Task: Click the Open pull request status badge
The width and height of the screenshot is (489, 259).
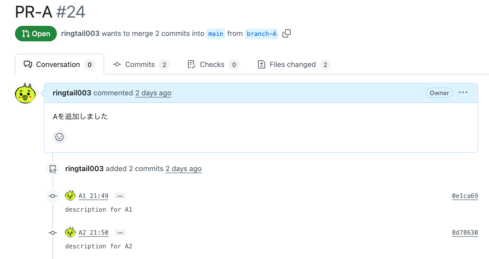Action: click(x=36, y=34)
